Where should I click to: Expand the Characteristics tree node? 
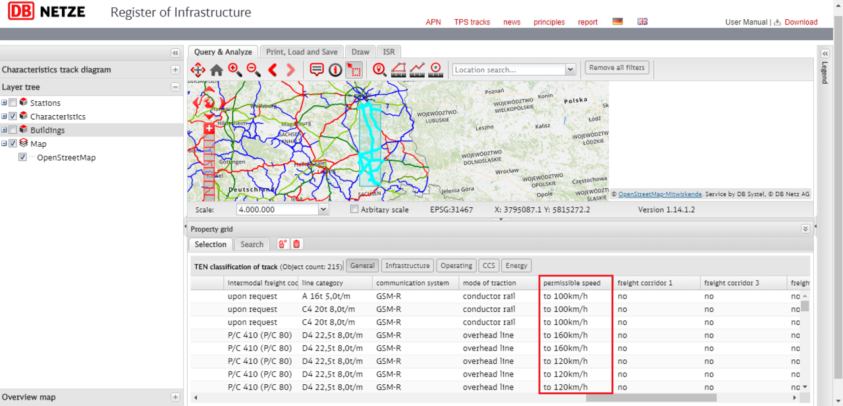click(5, 116)
